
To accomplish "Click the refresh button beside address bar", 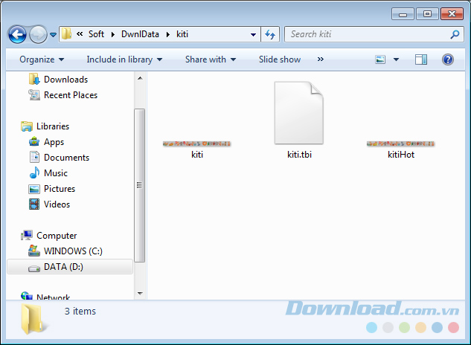I will pos(270,34).
